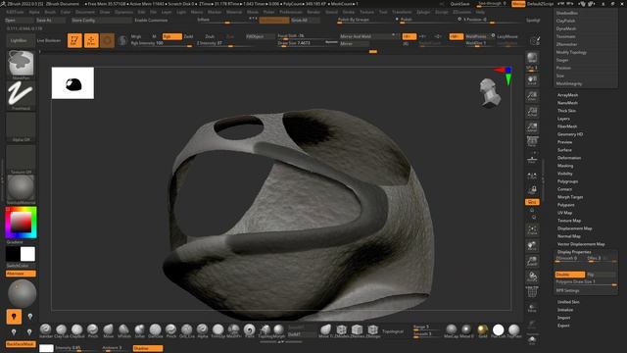Viewport: 627px width, 353px height.
Task: Expand the Polygroups subpalette
Action: pos(567,181)
